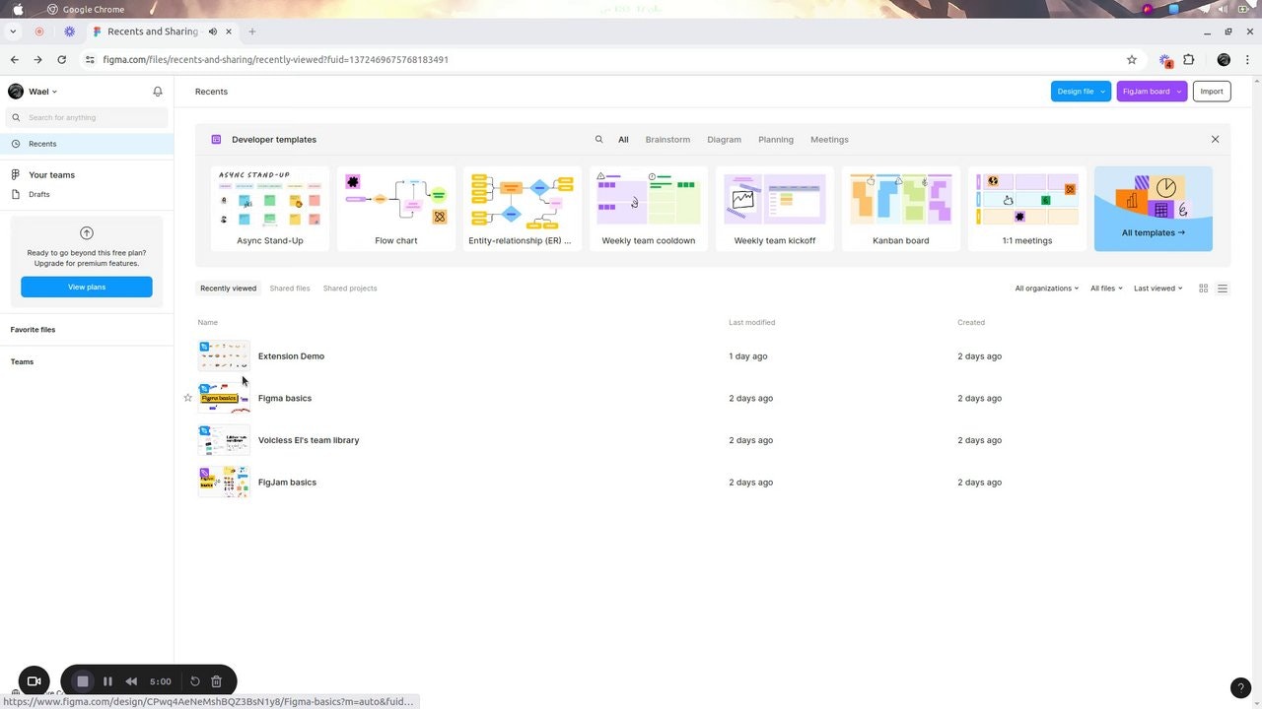Click the delete recording trash icon
The image size is (1262, 709).
click(x=216, y=680)
